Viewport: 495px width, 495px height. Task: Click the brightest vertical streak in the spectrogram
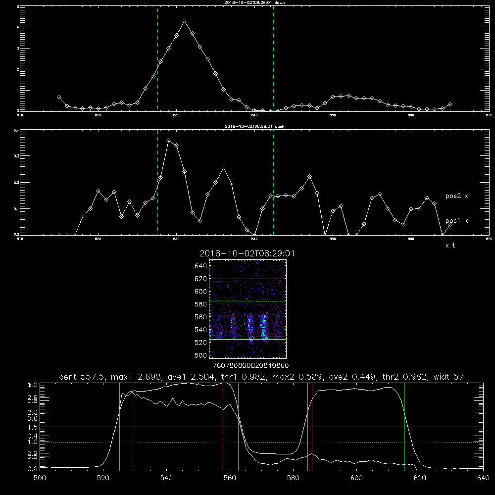(264, 327)
